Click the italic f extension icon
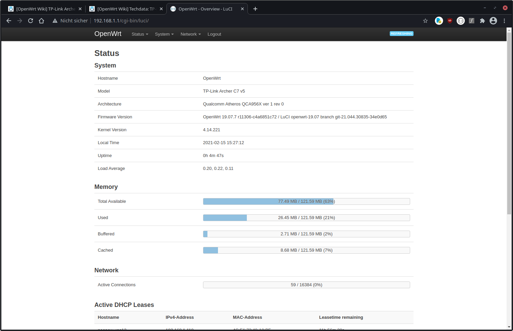 coord(472,21)
